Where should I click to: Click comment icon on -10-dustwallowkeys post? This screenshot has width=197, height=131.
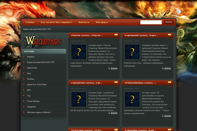tap(169, 82)
